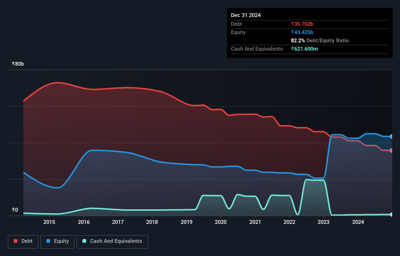
Task: Click the ₹621.600m cash value
Action: 305,49
